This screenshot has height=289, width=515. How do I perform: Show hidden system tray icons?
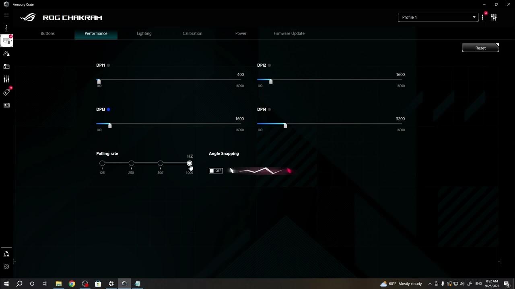(430, 284)
